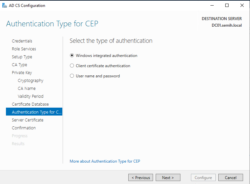Open Validity Period sub-step
Image resolution: width=250 pixels, height=184 pixels.
[31, 96]
